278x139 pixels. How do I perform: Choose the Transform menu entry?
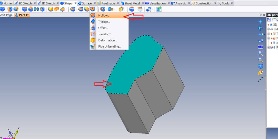tap(105, 34)
